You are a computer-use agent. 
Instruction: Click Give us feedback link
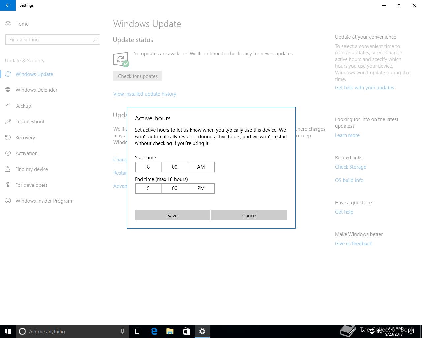[353, 244]
